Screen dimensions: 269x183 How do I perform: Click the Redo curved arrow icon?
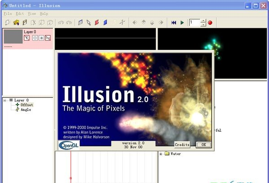point(69,23)
